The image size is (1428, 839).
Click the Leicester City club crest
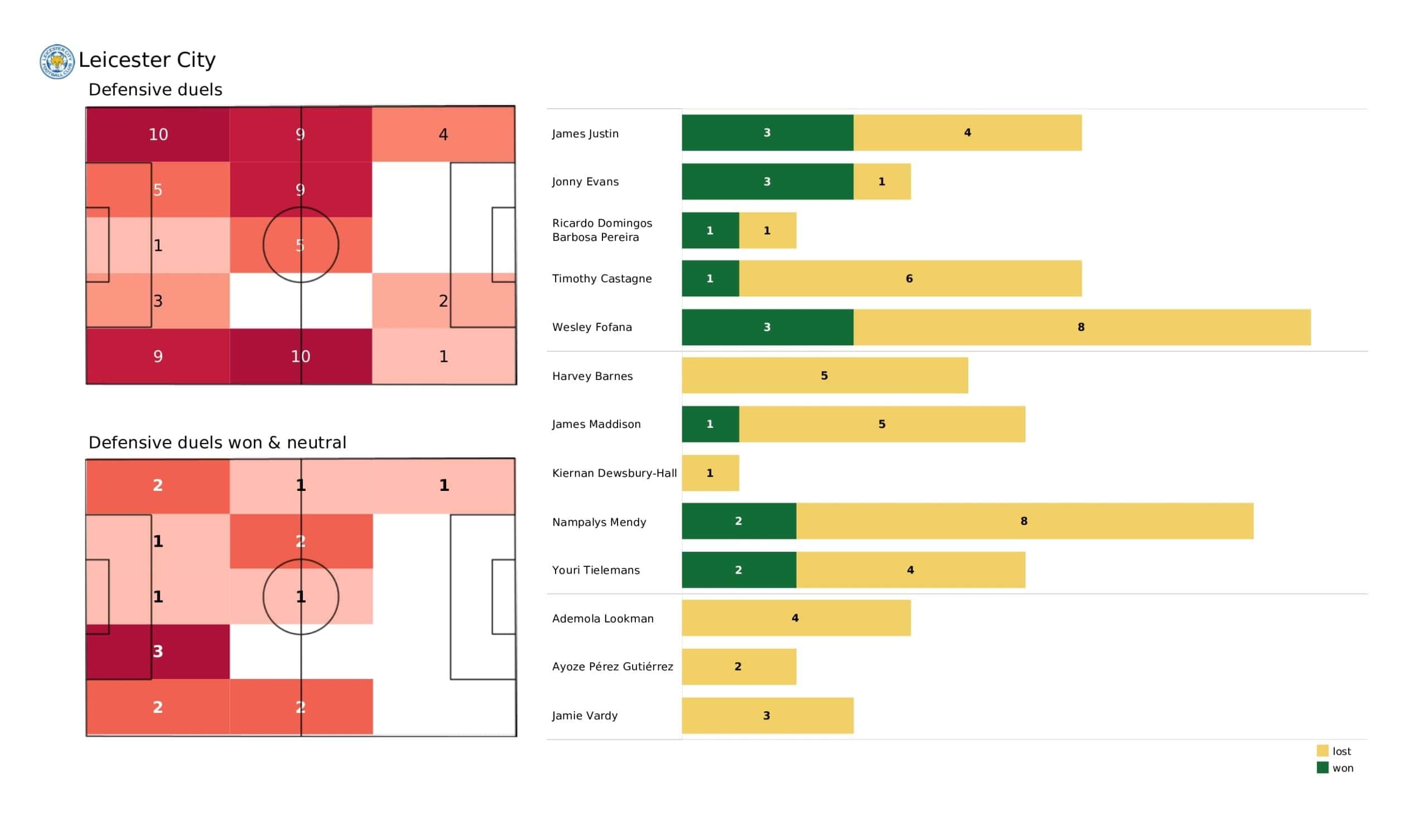[x=57, y=61]
